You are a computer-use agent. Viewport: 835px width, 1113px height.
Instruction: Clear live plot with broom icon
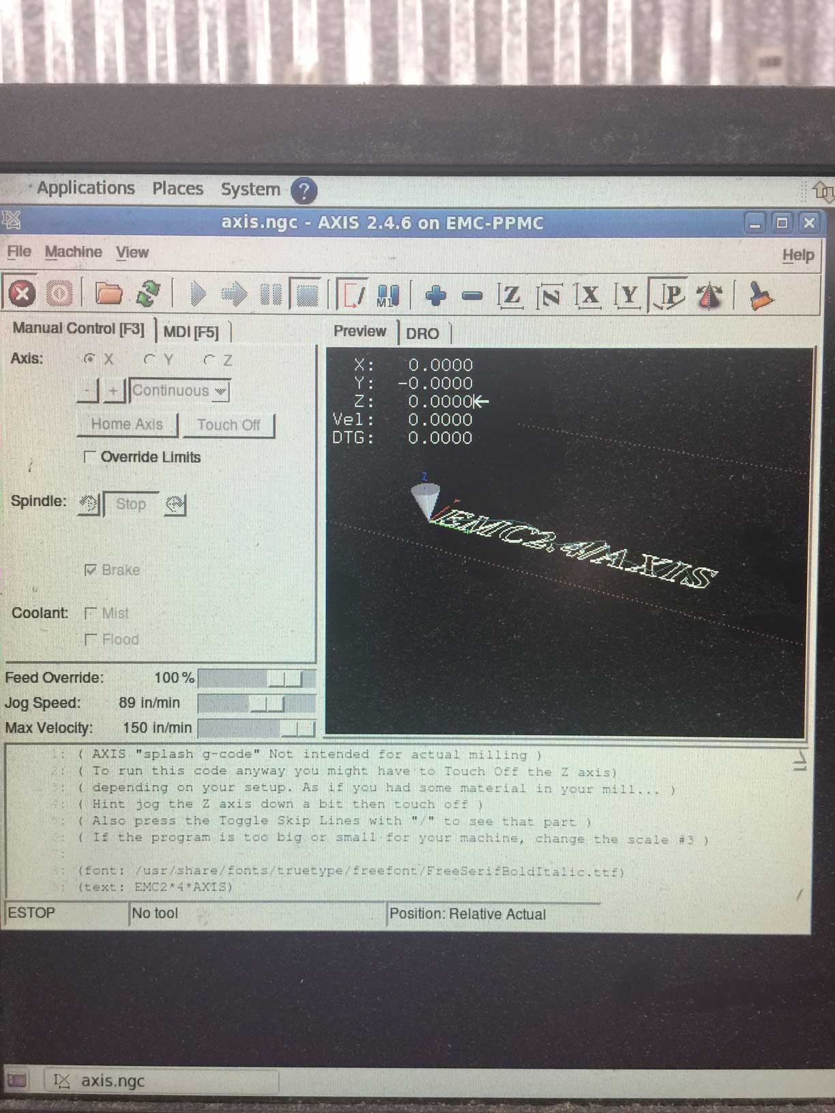pos(760,296)
